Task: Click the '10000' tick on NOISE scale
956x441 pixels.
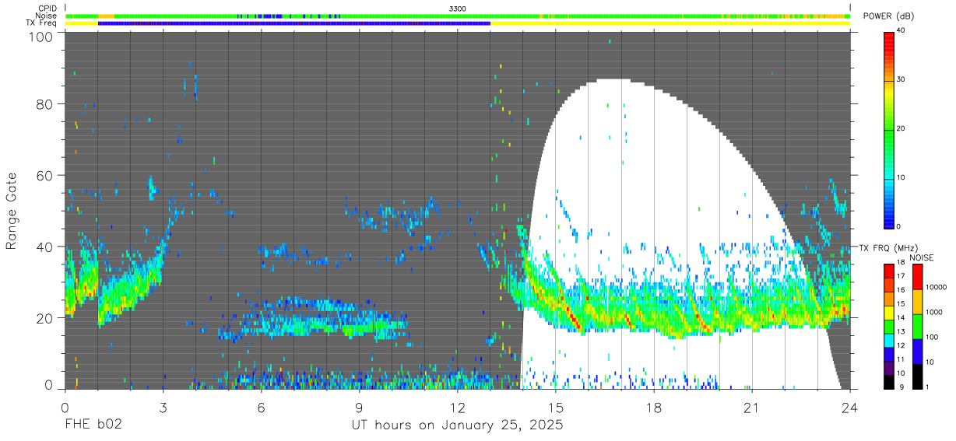Action: point(937,288)
